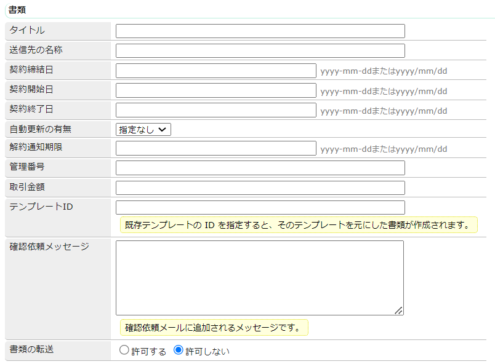Click the 取引金額 input field

pyautogui.click(x=259, y=188)
